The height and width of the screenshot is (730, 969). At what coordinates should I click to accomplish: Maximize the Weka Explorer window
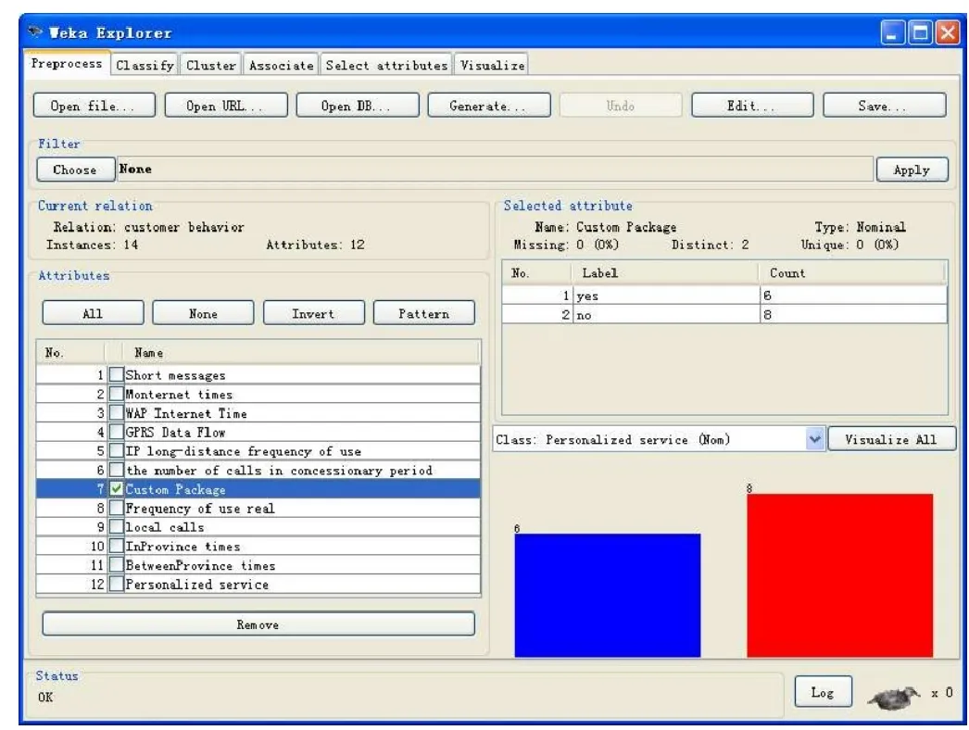919,33
